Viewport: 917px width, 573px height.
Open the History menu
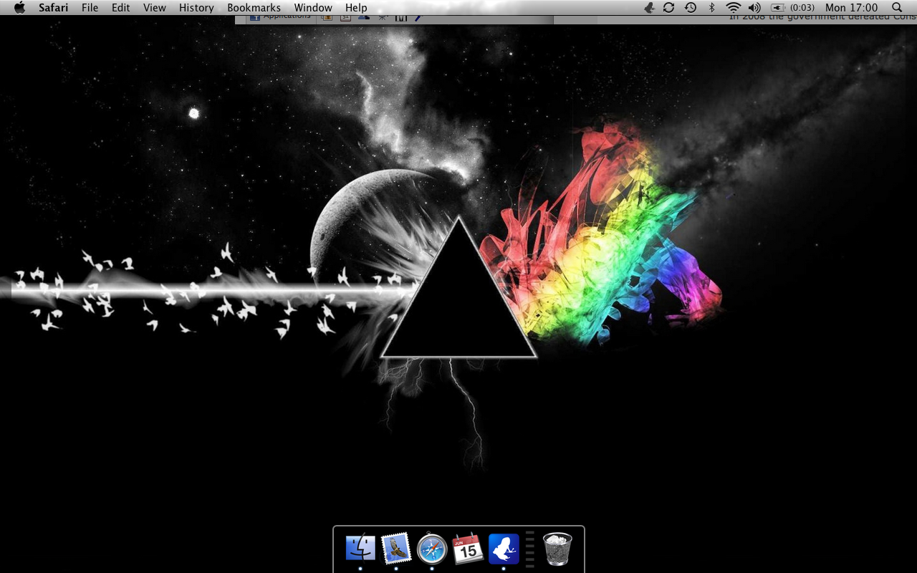pyautogui.click(x=196, y=8)
